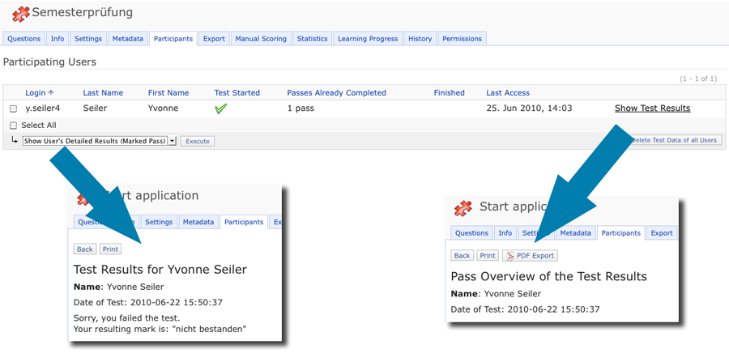Open the Statistics tab
Screen dimensions: 729x362
[x=312, y=39]
